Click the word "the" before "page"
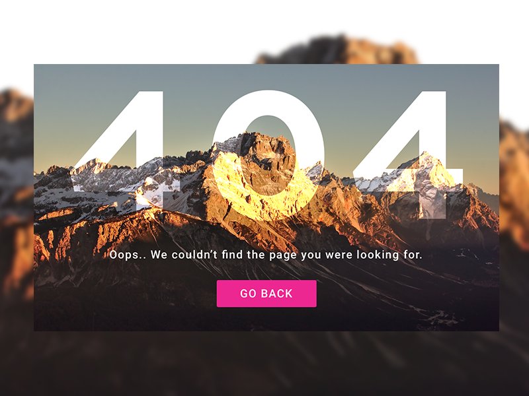The image size is (529, 396). (256, 255)
